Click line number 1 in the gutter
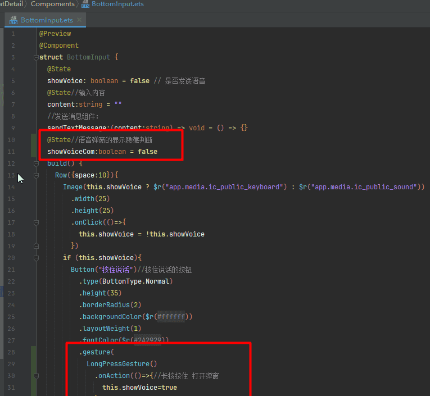The image size is (430, 396). [13, 34]
